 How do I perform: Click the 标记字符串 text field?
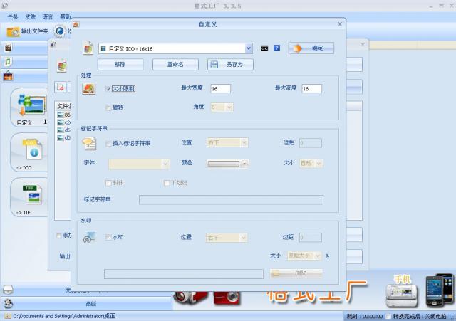coord(231,200)
